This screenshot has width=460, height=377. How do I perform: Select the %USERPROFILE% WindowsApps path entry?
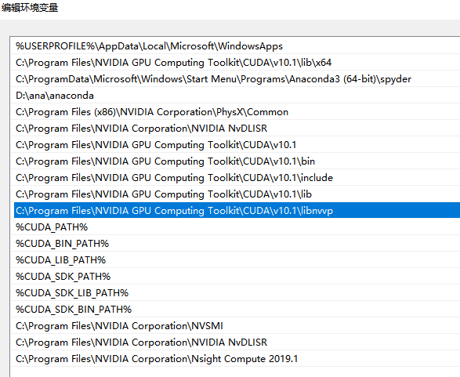point(237,46)
